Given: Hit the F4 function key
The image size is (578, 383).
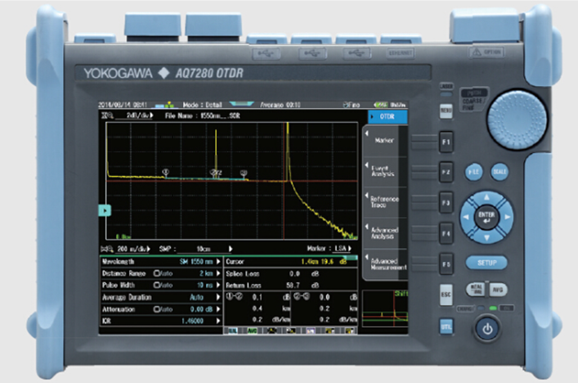Looking at the screenshot, I should pyautogui.click(x=446, y=233).
